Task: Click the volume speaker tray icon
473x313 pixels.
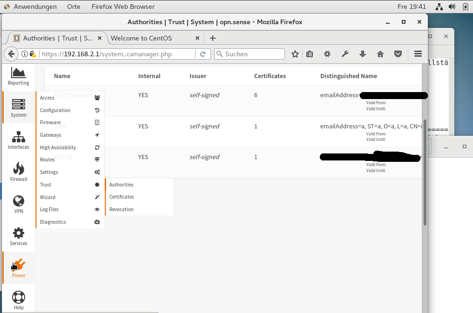Action: tap(452, 7)
